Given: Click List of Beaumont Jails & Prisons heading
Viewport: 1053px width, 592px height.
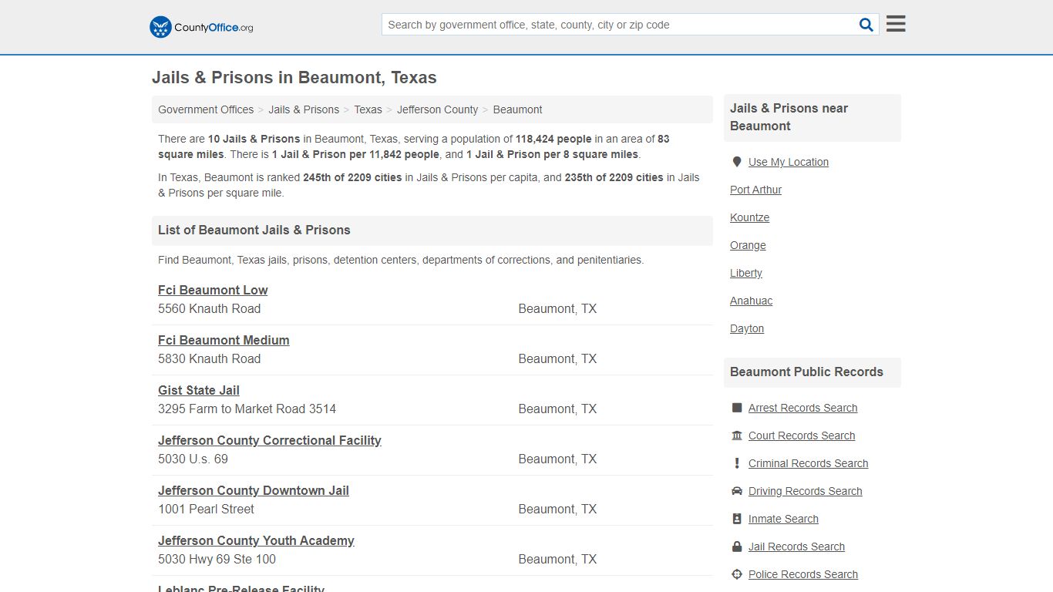Looking at the screenshot, I should pos(254,230).
